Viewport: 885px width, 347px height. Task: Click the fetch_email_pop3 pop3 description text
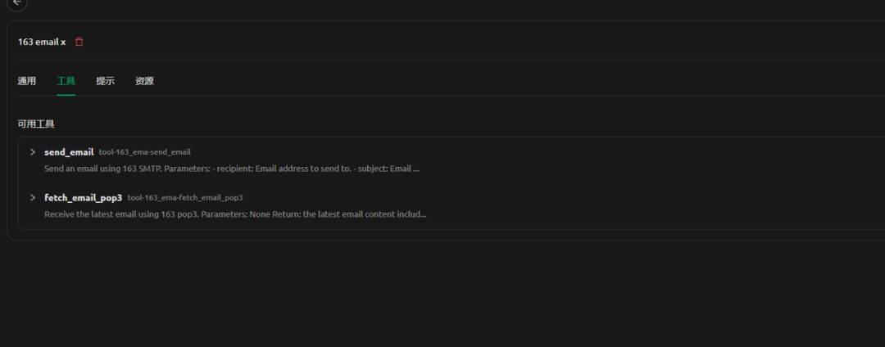(x=235, y=214)
